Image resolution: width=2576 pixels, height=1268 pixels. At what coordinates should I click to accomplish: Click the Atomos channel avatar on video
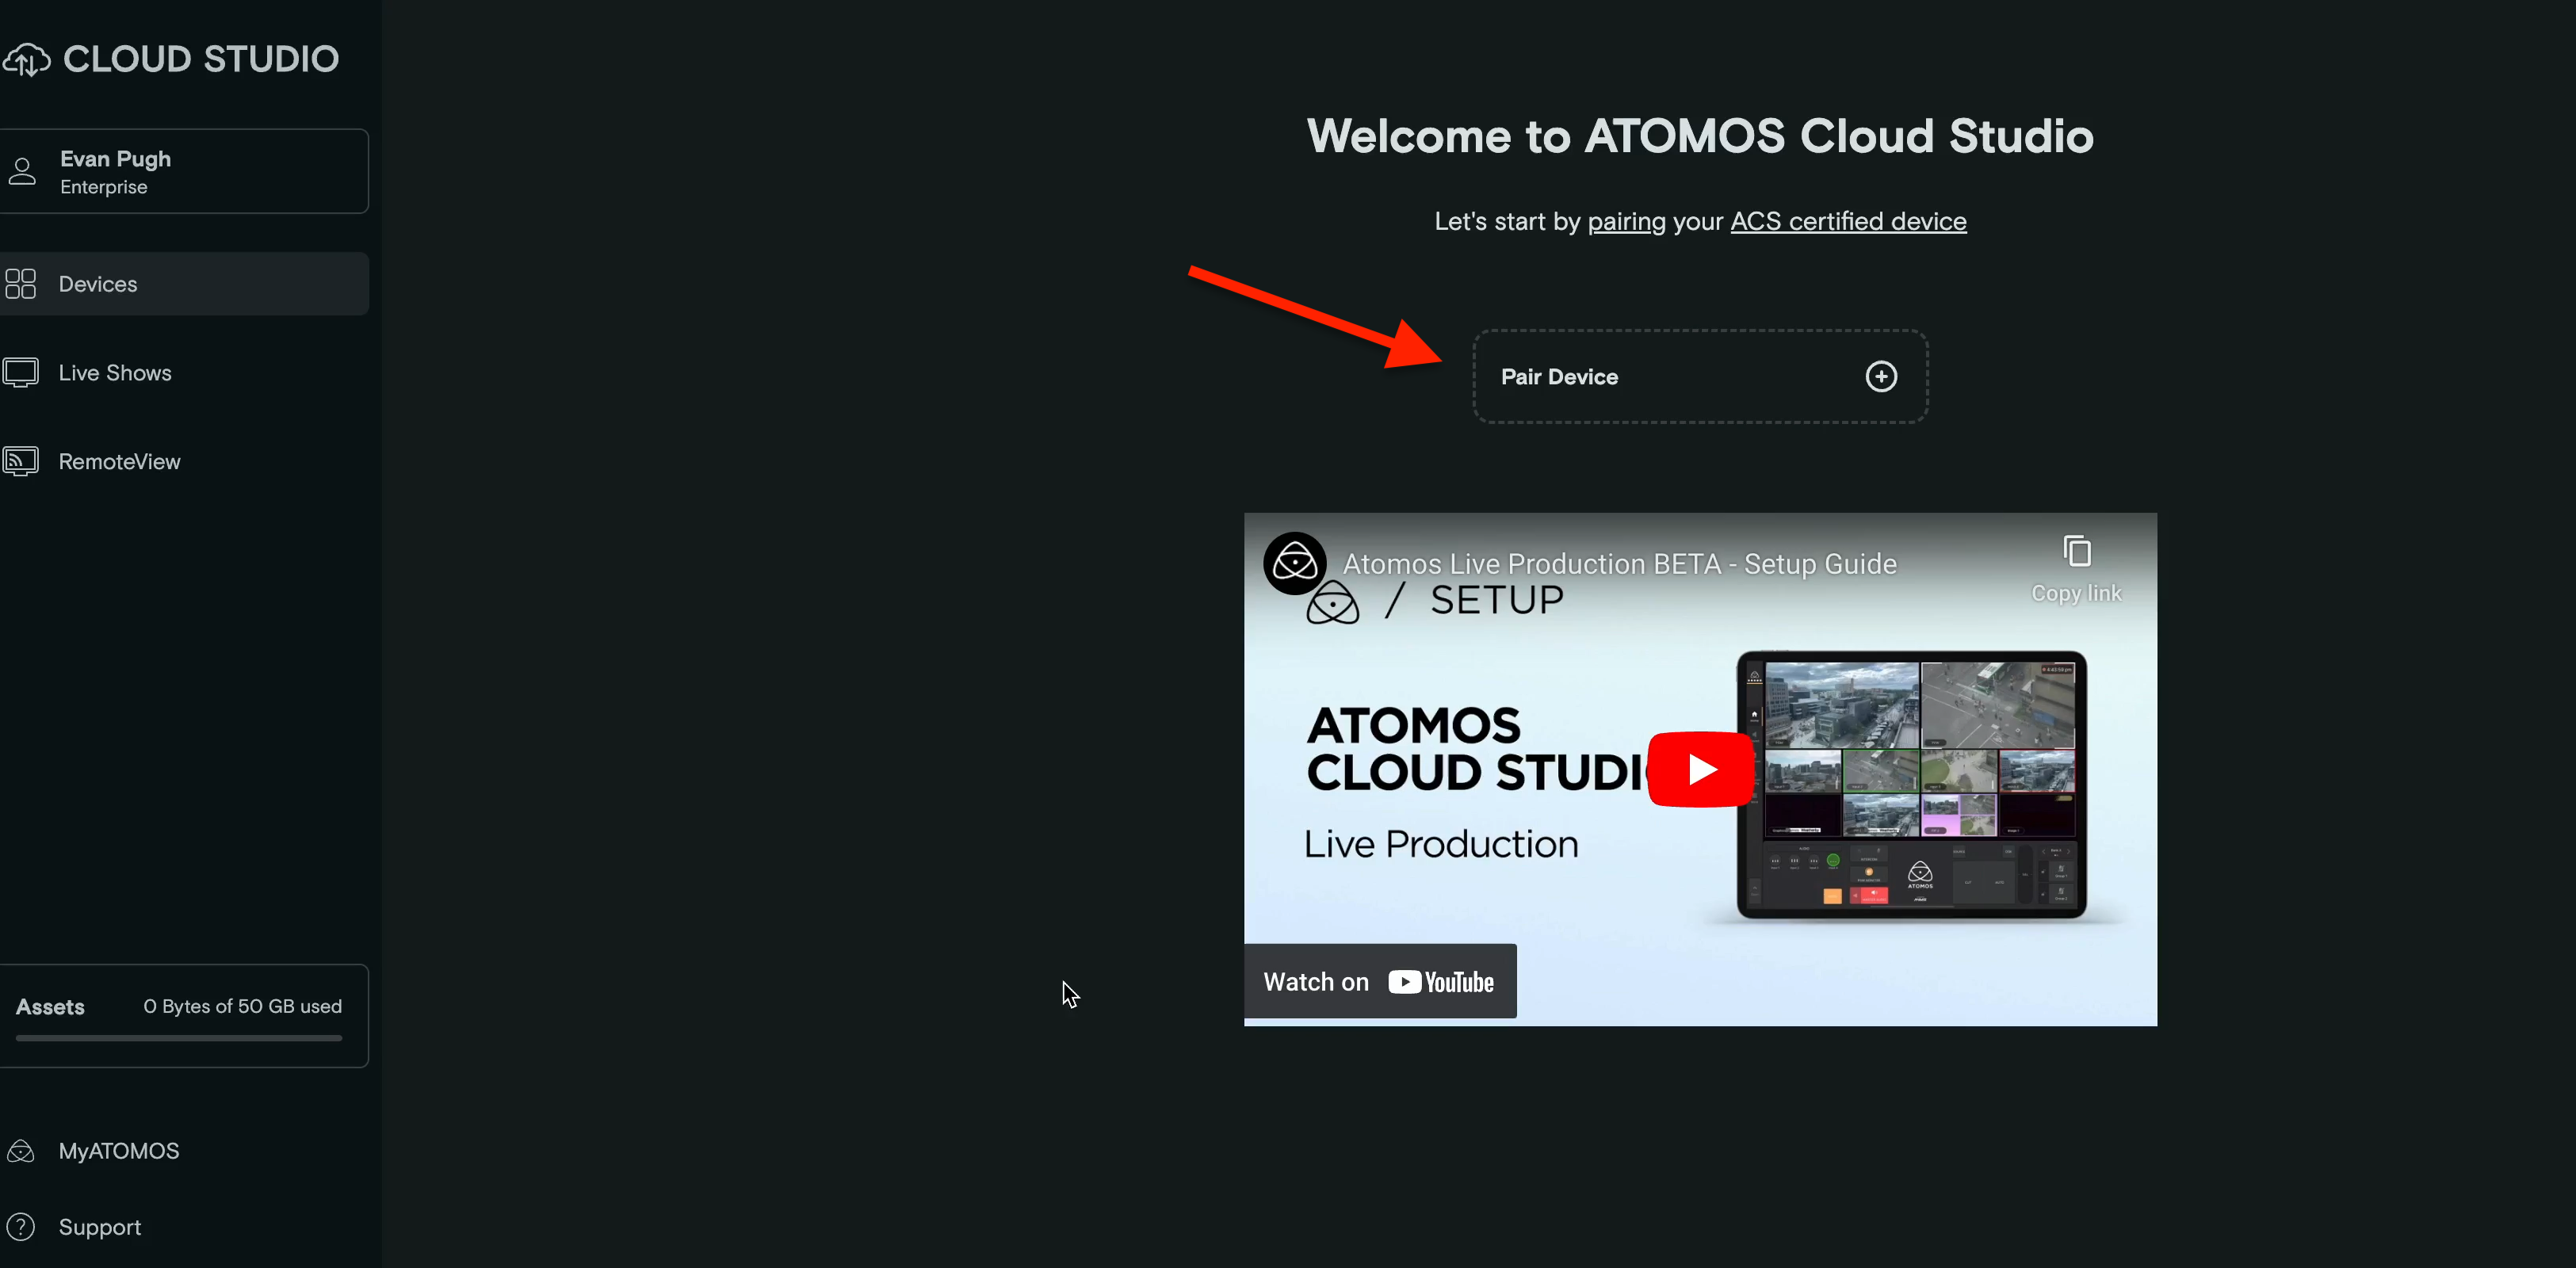(1294, 564)
